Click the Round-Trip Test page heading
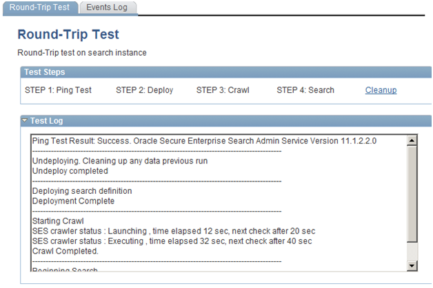This screenshot has width=433, height=288. point(68,34)
